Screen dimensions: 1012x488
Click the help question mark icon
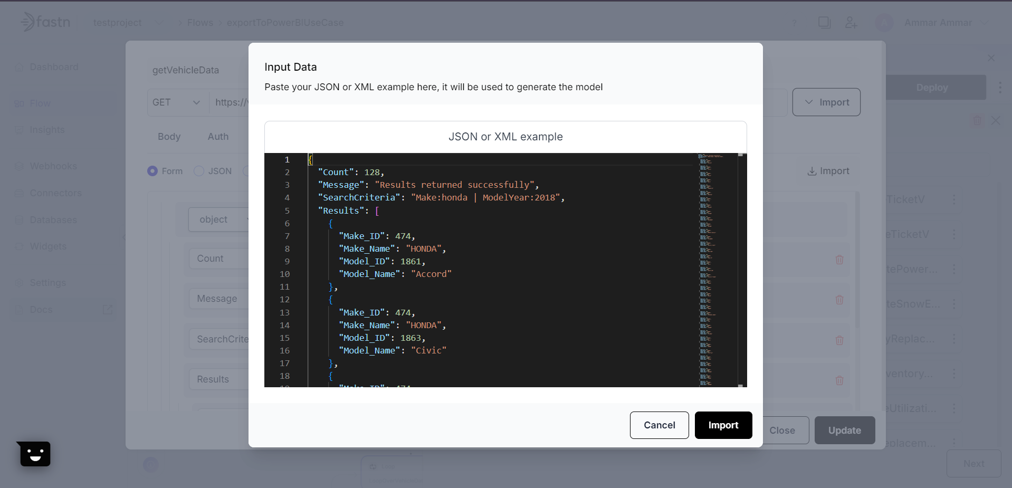(794, 23)
